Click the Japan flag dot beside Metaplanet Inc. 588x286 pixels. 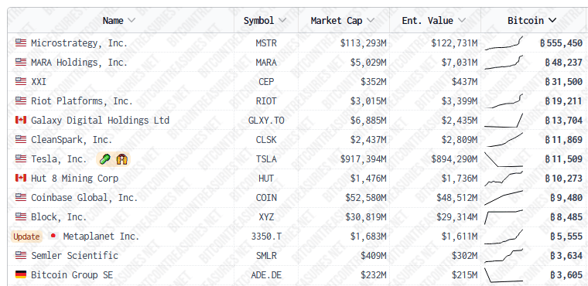pyautogui.click(x=53, y=236)
